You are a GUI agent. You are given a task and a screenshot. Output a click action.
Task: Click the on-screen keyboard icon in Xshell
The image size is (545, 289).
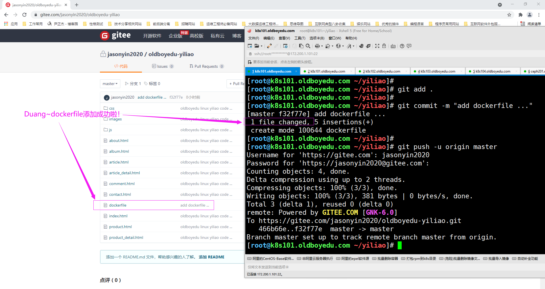393,46
